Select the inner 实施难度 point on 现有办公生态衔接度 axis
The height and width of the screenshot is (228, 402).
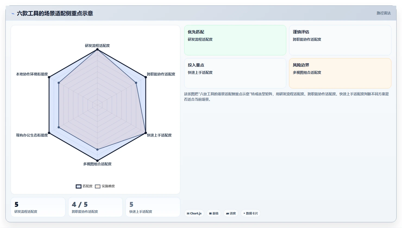tap(59, 127)
